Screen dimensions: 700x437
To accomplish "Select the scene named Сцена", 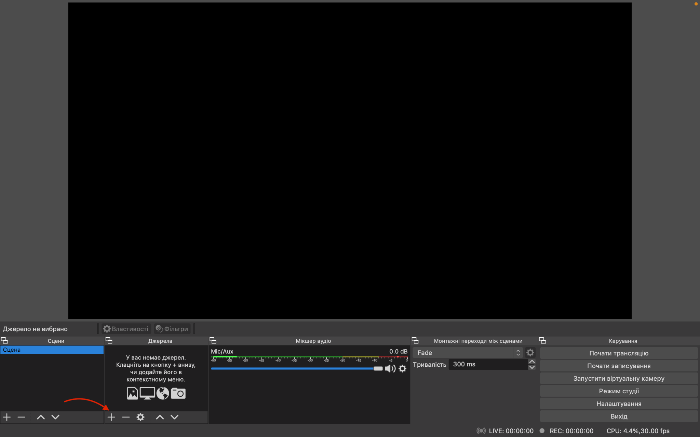I will [x=51, y=350].
